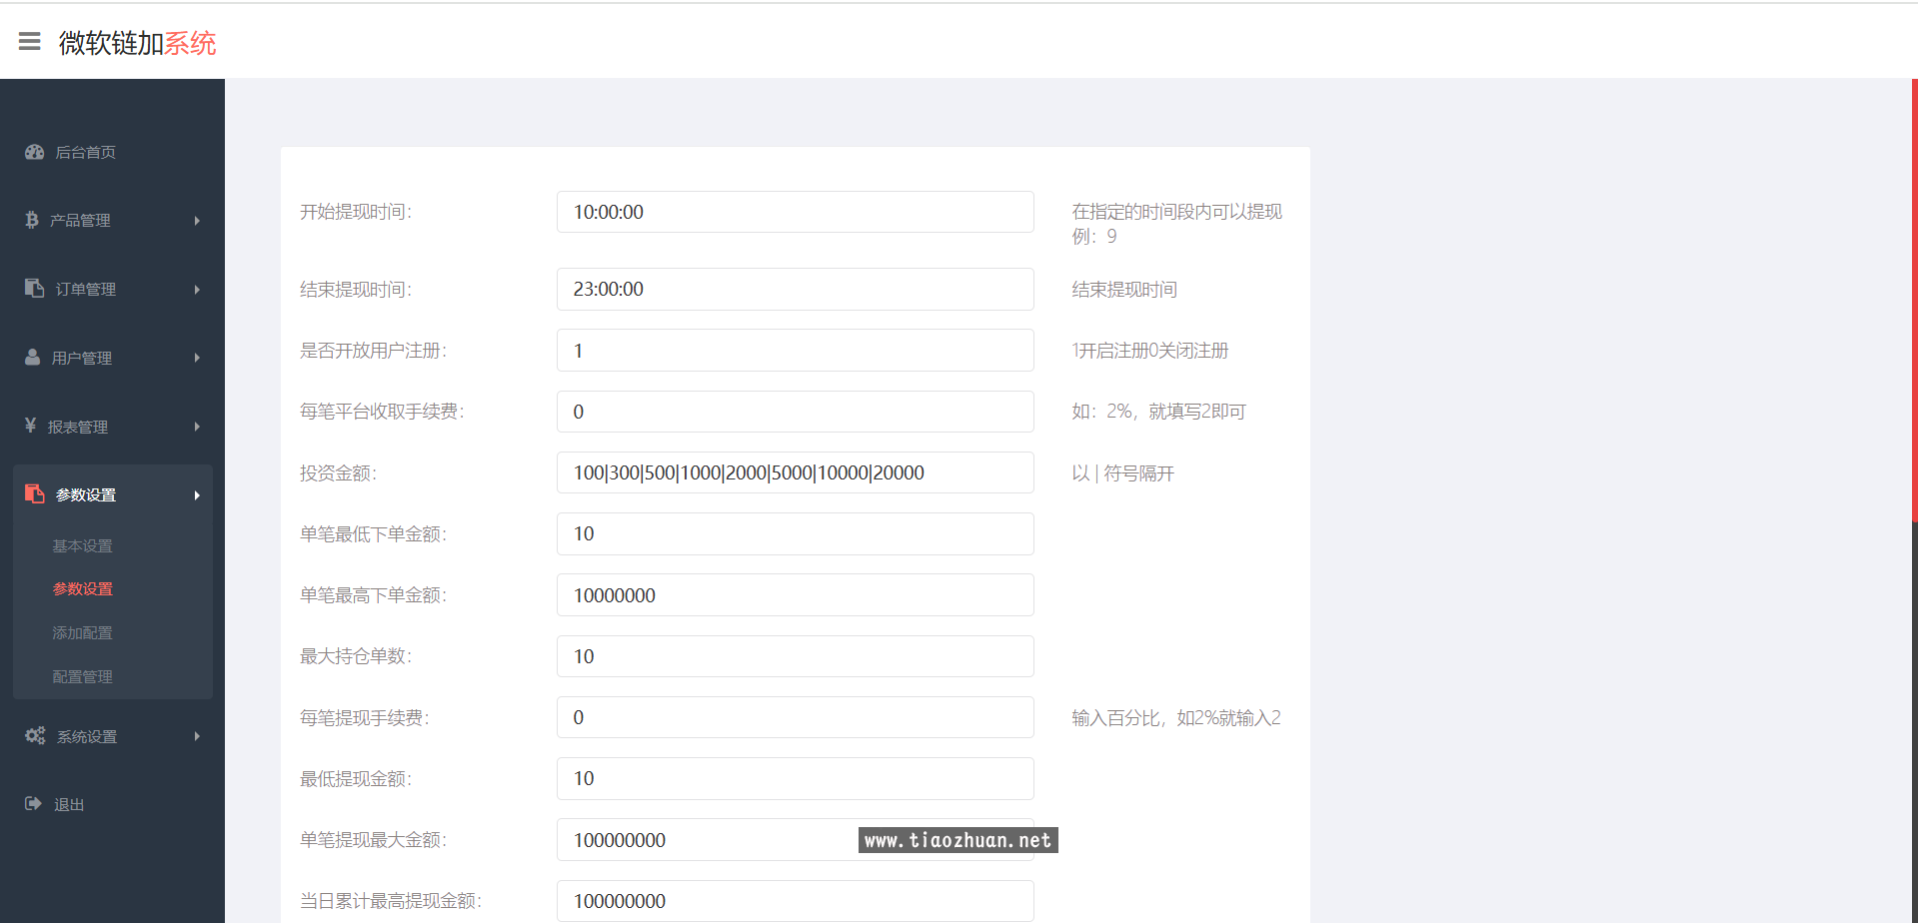Click the logout icon beside 退出
Image resolution: width=1918 pixels, height=923 pixels.
[33, 803]
